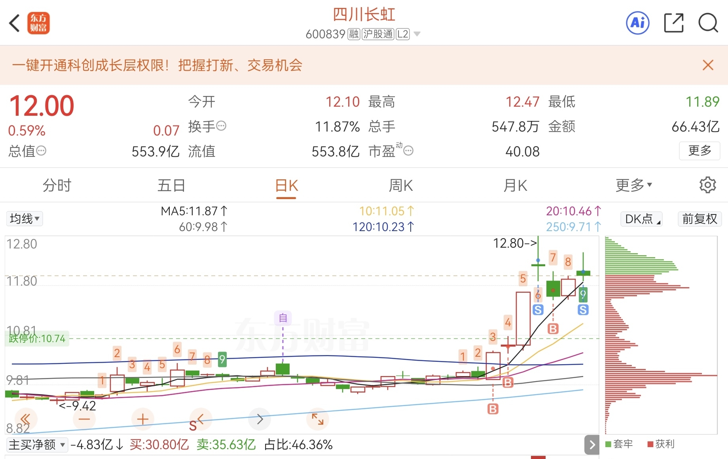Viewport: 728px width, 459px height.
Task: Tap the chip distribution chart
Action: tap(661, 335)
